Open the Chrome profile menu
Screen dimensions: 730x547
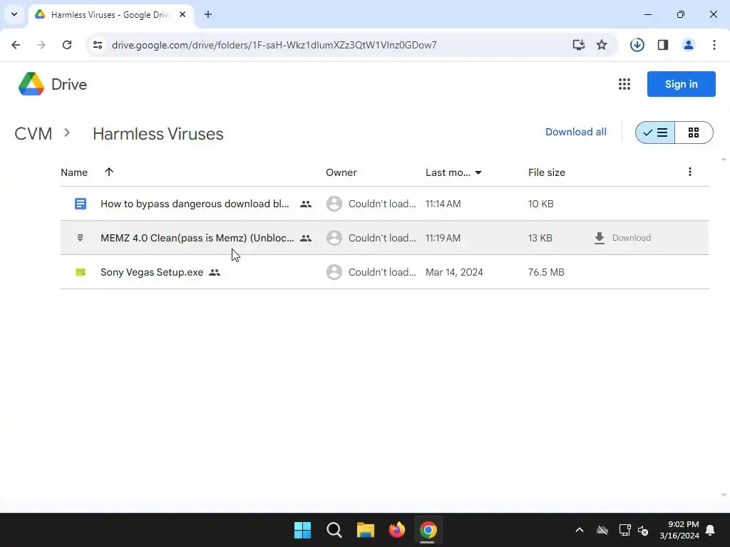[689, 45]
